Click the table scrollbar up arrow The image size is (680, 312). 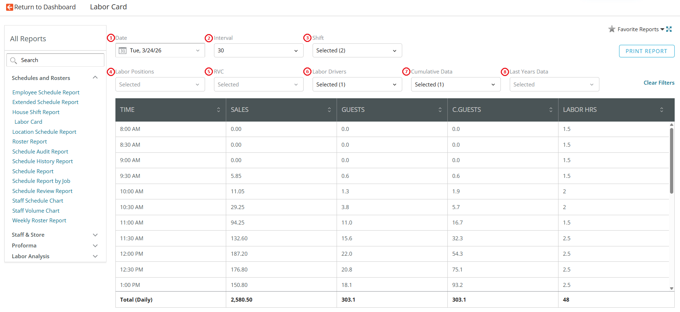[672, 124]
